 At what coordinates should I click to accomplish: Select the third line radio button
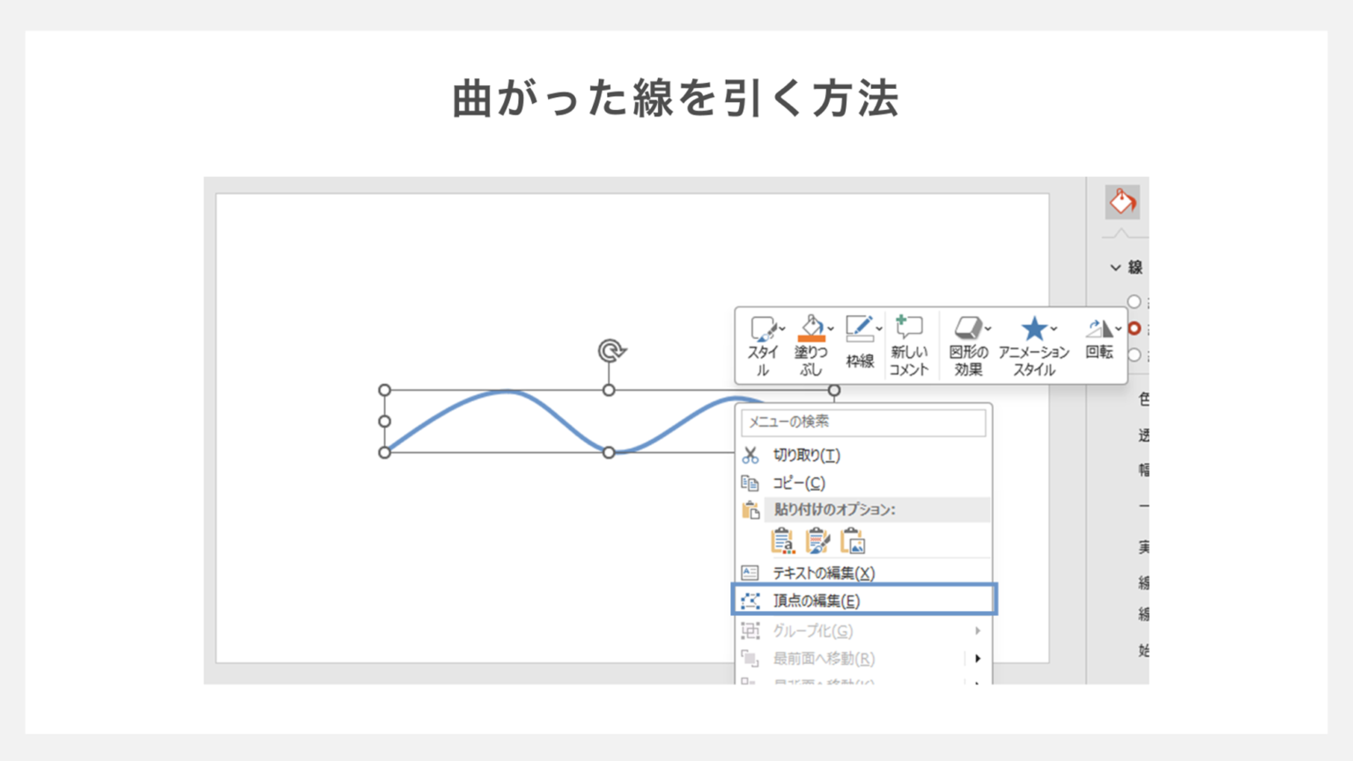(x=1135, y=355)
